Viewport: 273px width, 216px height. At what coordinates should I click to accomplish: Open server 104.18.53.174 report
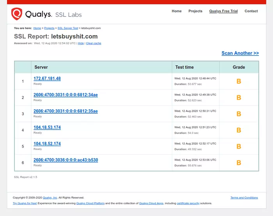click(47, 127)
